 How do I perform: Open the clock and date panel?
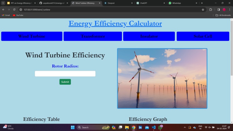(222, 128)
